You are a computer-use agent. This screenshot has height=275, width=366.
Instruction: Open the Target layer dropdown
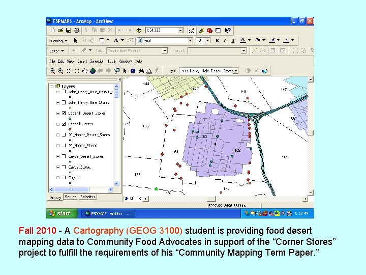243,50
